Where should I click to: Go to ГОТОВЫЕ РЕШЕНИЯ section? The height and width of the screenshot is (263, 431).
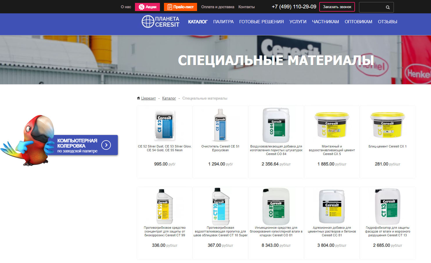pyautogui.click(x=261, y=22)
